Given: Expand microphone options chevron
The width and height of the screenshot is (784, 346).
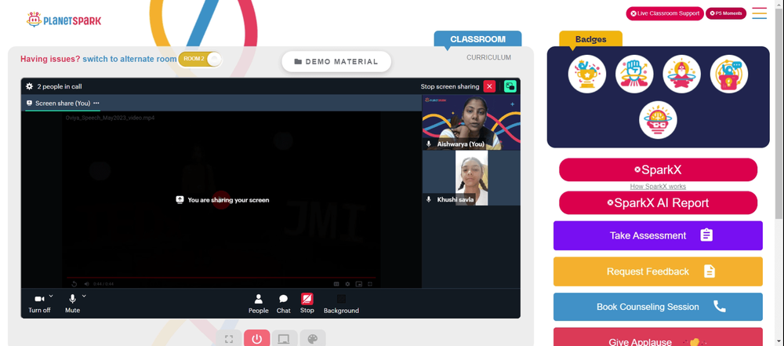Looking at the screenshot, I should pos(84,296).
